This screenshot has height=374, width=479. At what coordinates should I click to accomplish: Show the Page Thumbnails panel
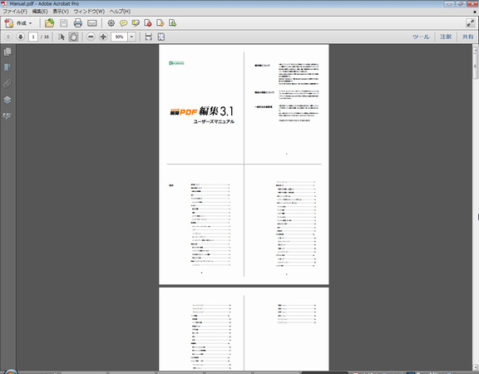[7, 52]
